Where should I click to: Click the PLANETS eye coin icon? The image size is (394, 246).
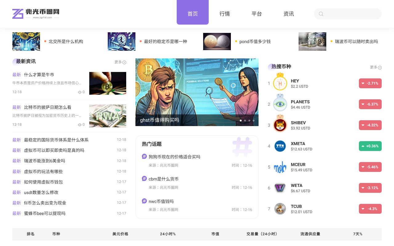coord(280,104)
